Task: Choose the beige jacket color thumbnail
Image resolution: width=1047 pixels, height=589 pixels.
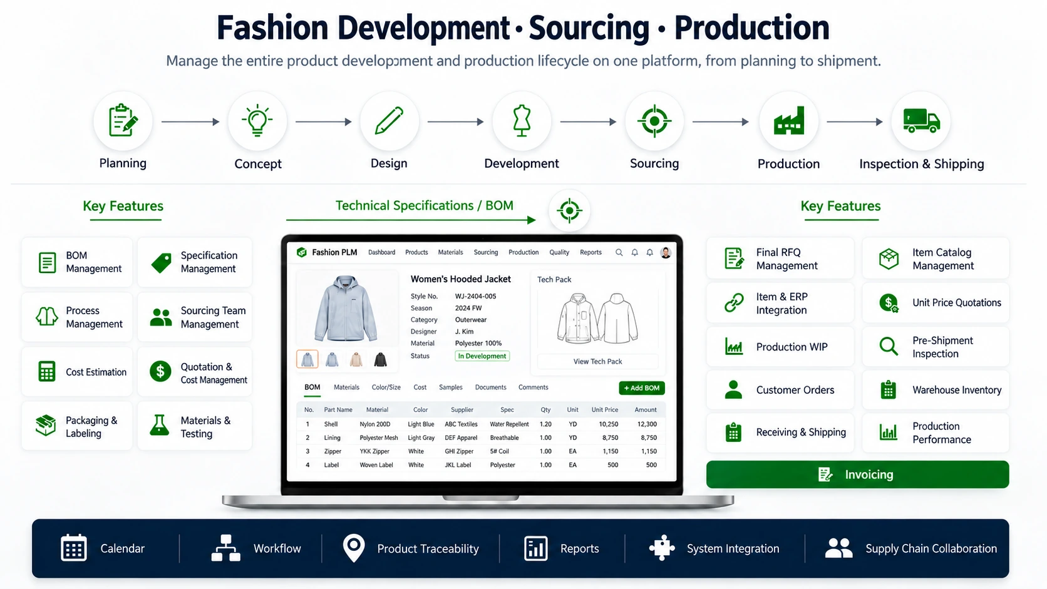Action: coord(356,359)
